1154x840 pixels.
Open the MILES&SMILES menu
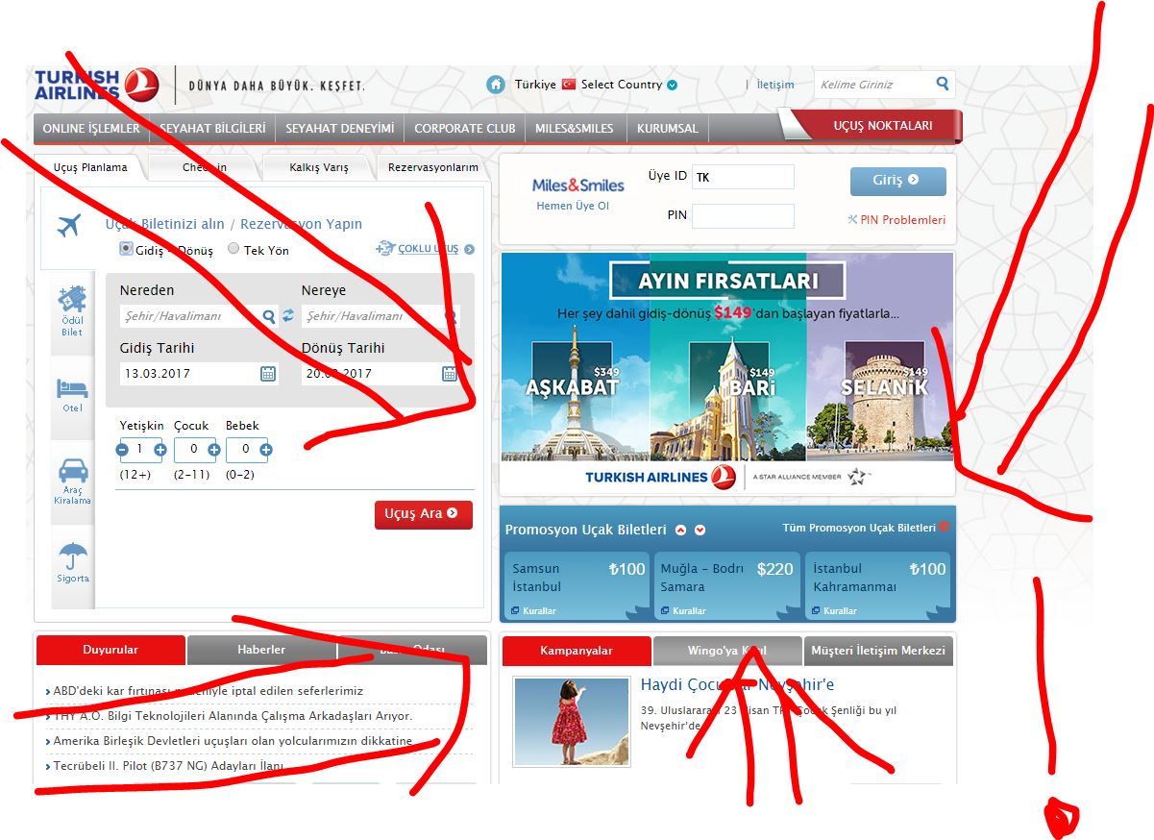(x=575, y=128)
